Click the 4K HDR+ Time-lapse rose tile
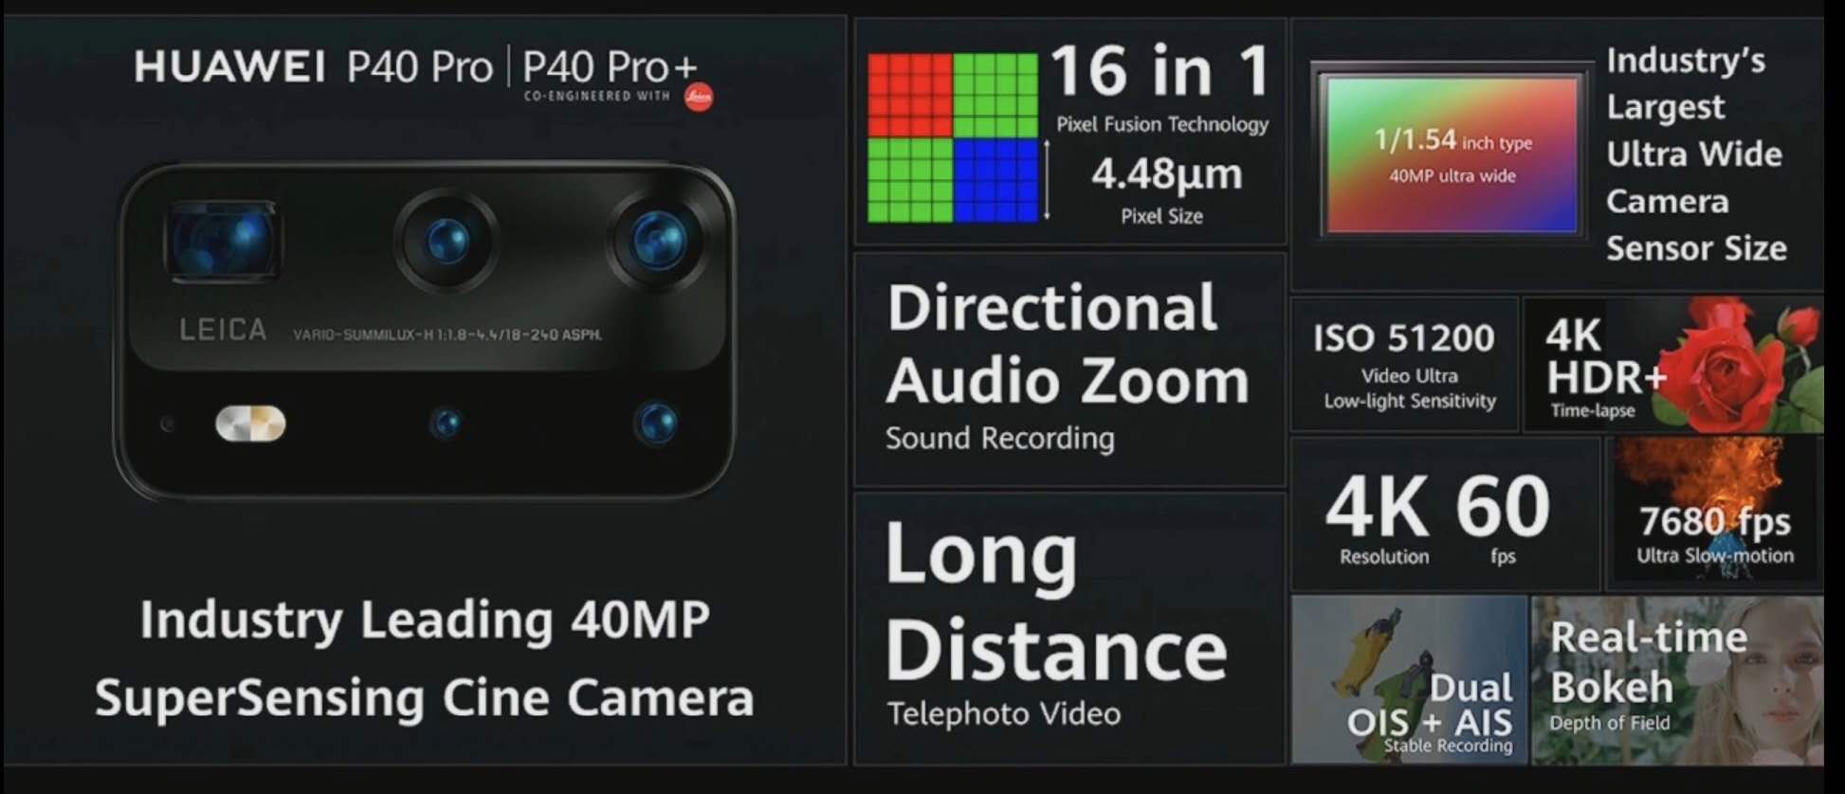Viewport: 1845px width, 794px height. pyautogui.click(x=1673, y=365)
